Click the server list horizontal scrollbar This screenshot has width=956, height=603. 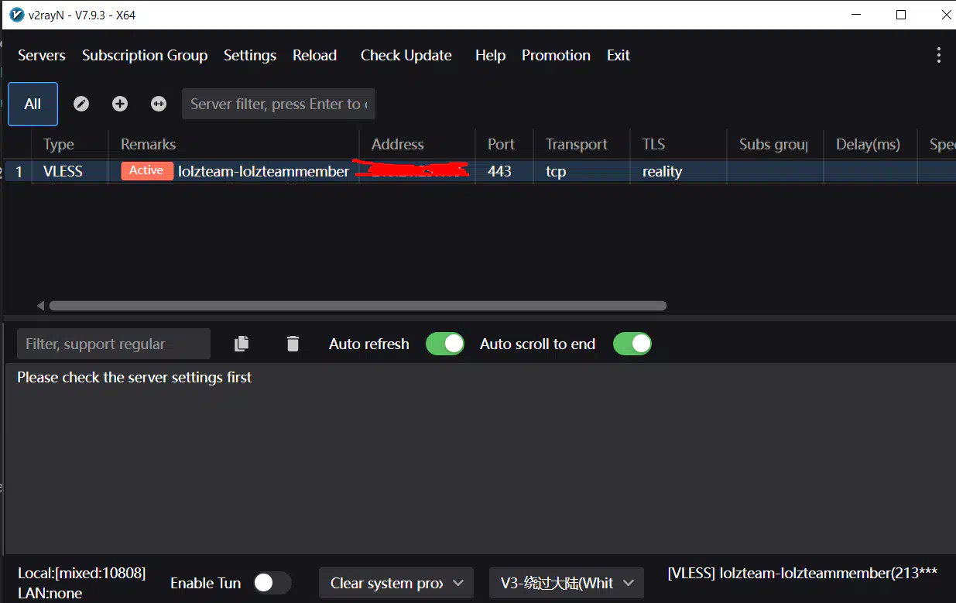[358, 306]
